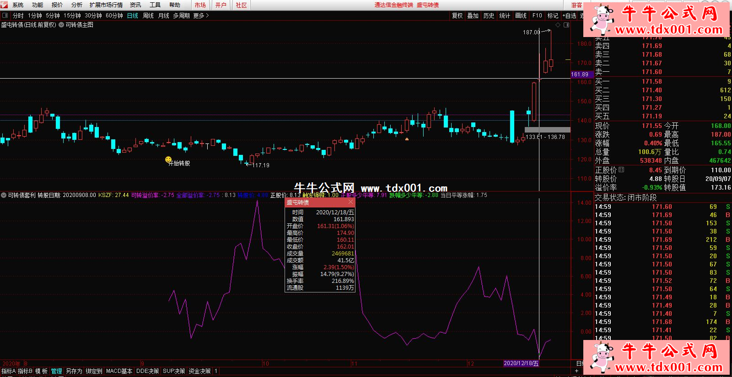Select the 管理 tab
732x377 pixels.
tap(56, 371)
